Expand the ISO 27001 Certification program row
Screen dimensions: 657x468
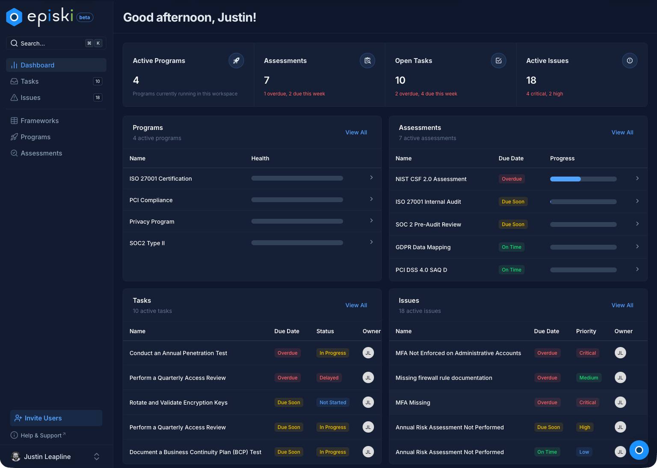click(x=371, y=178)
